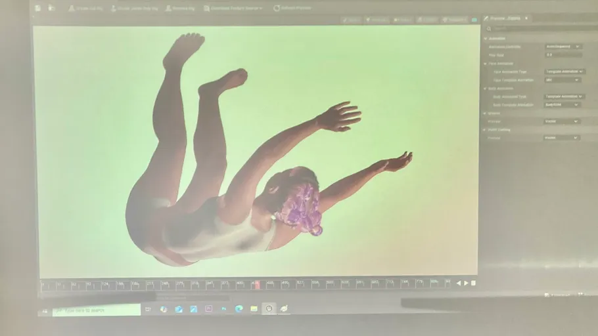Click the red timeline playhead marker
Viewport: 598px width, 336px height.
[x=257, y=285]
